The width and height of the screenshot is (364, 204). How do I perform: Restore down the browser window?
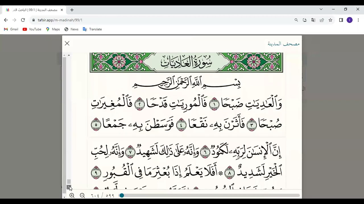pos(346,9)
